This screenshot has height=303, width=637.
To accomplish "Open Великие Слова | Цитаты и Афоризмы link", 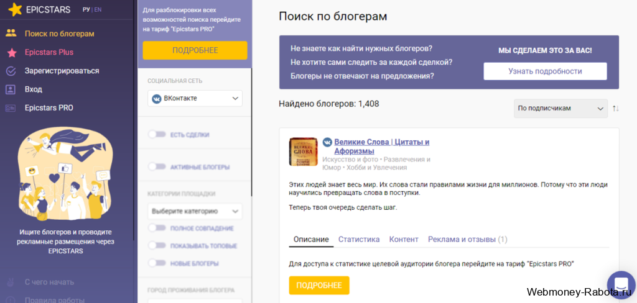I will tap(382, 147).
